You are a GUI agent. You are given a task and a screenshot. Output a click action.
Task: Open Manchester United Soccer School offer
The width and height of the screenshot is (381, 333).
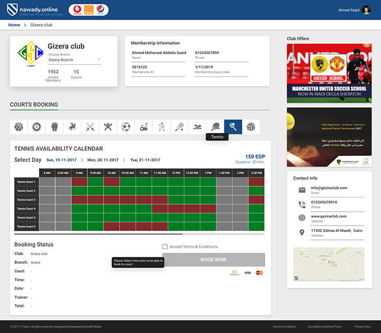(329, 73)
